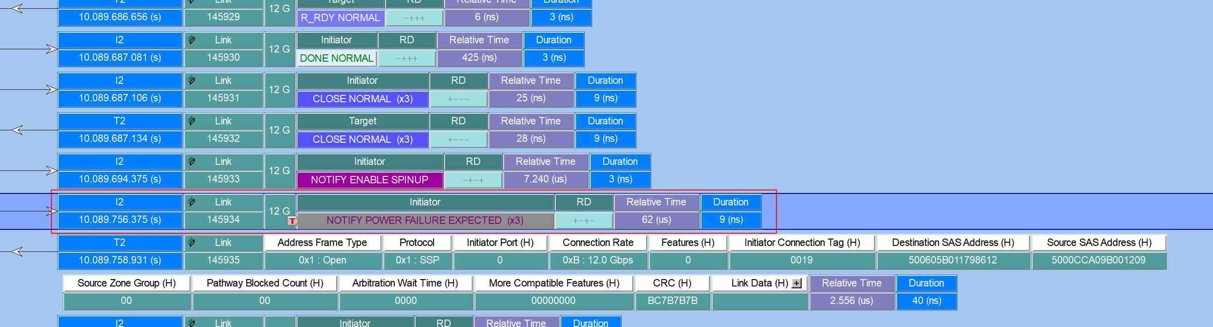Select Initiator CLOSE NORMAL (x3) in packet 145931

[x=363, y=99]
